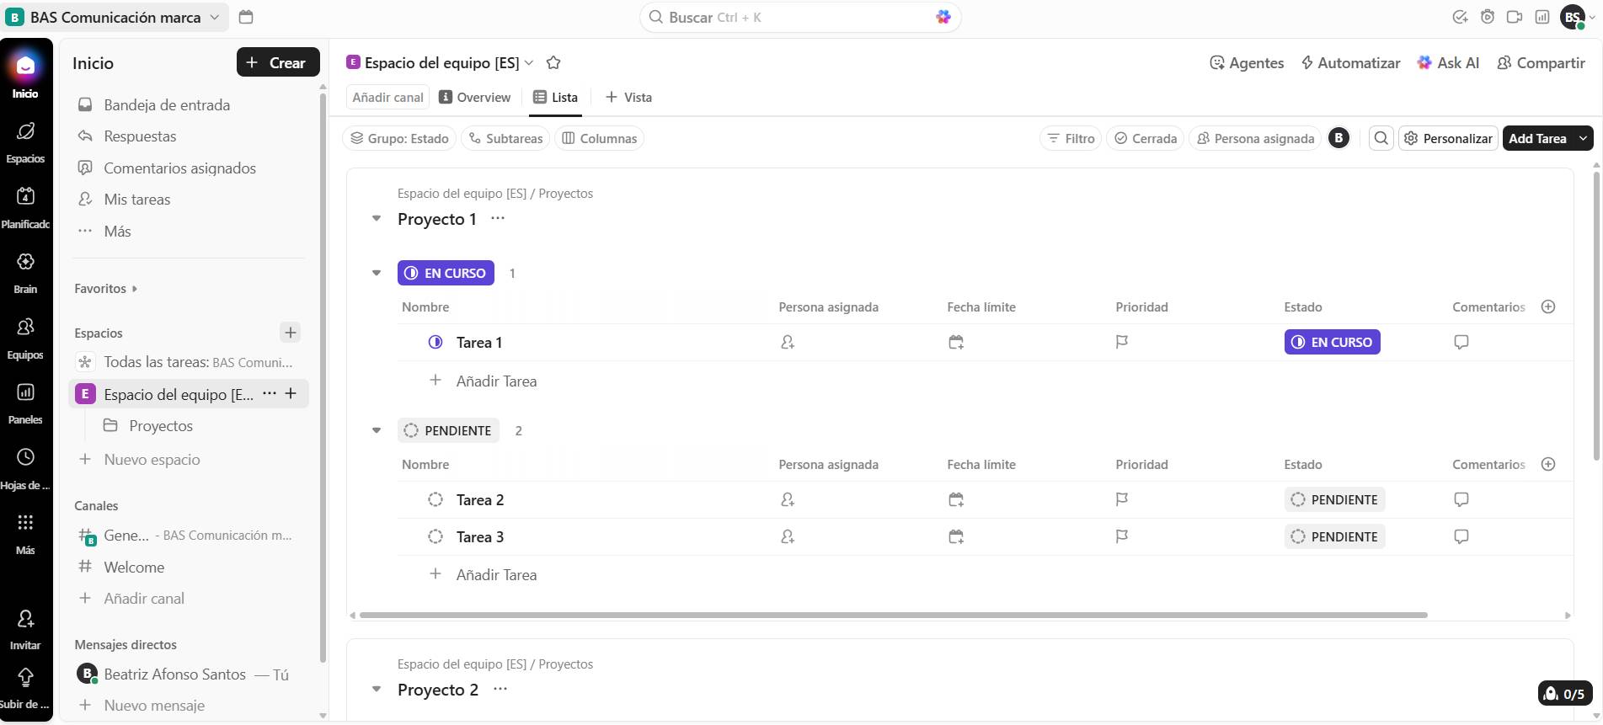Open Espacios in the left rail
This screenshot has width=1603, height=725.
(25, 131)
